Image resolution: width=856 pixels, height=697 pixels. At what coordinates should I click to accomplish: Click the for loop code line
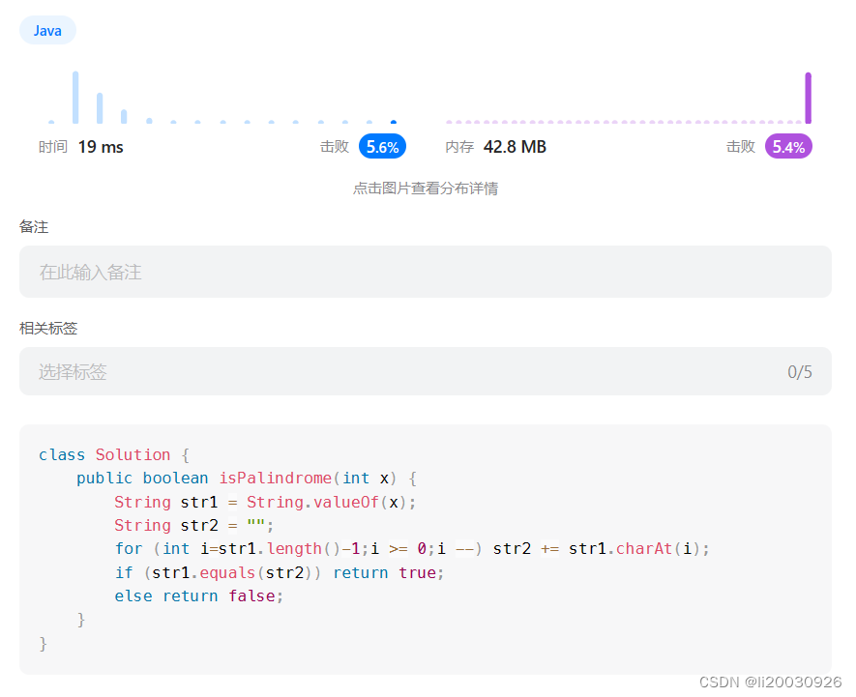[412, 548]
